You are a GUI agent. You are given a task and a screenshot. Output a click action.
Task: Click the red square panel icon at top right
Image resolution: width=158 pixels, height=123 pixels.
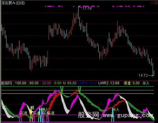156,3
